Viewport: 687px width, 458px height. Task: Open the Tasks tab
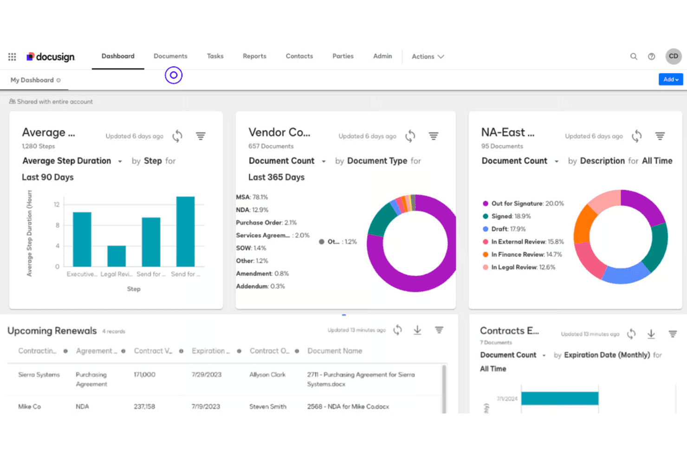click(215, 56)
